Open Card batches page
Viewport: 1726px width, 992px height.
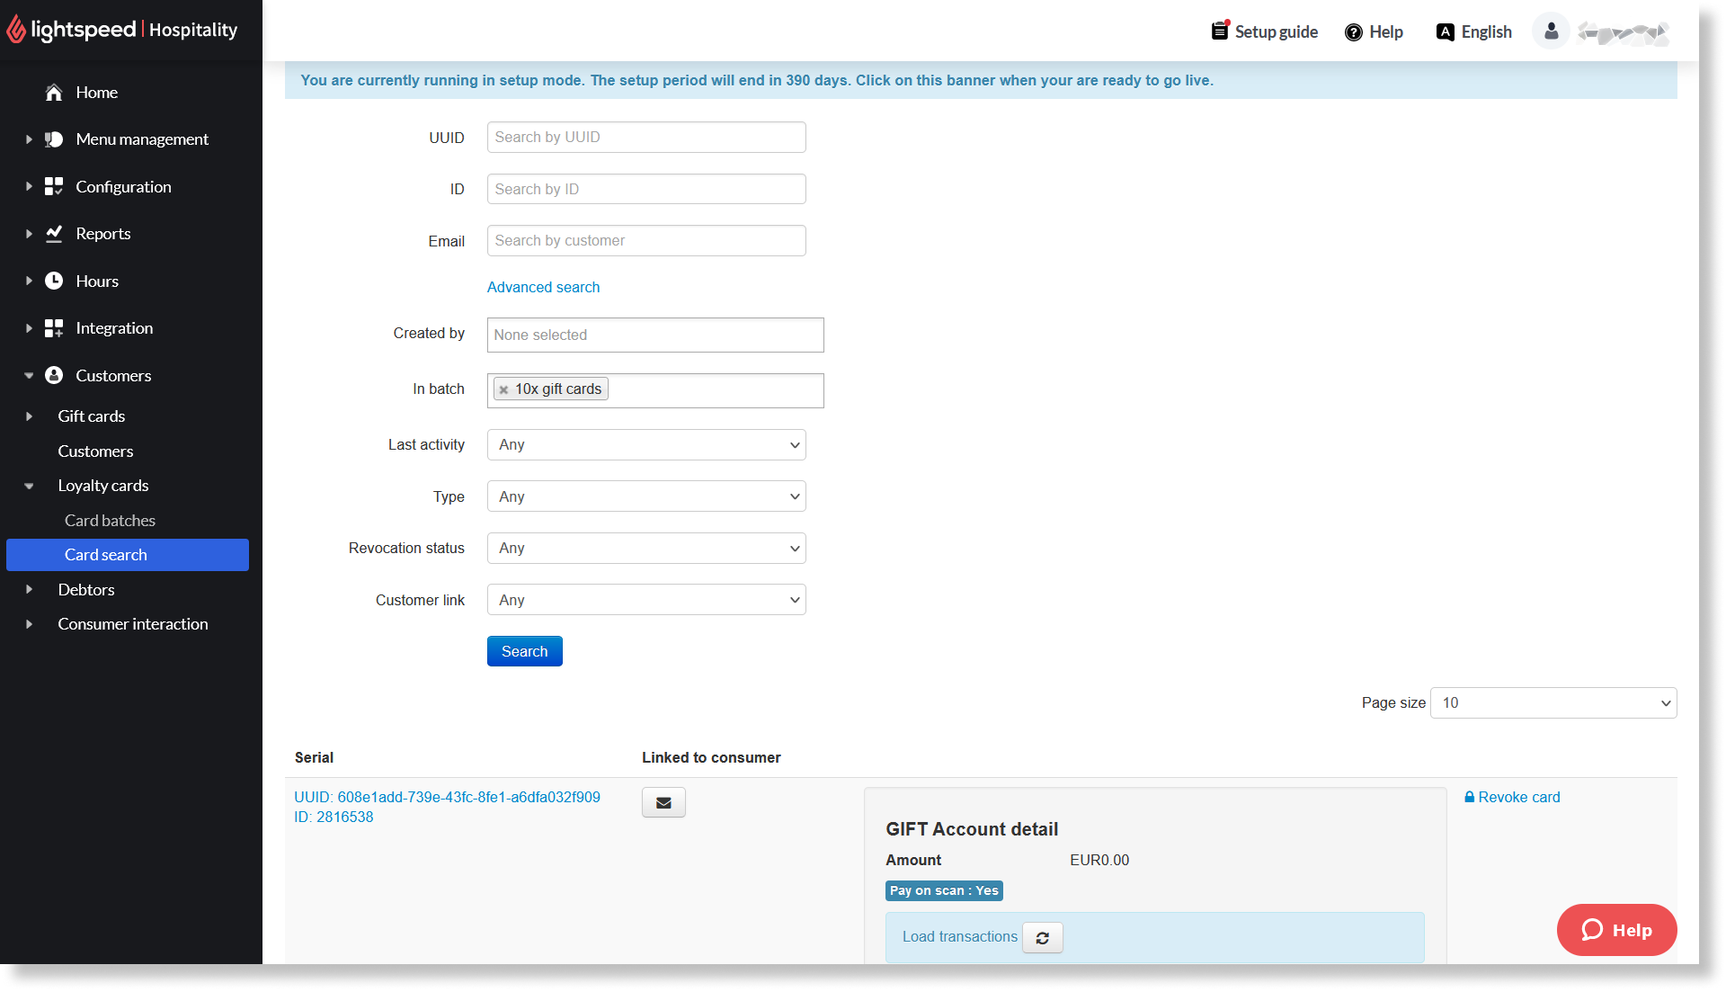pyautogui.click(x=110, y=521)
